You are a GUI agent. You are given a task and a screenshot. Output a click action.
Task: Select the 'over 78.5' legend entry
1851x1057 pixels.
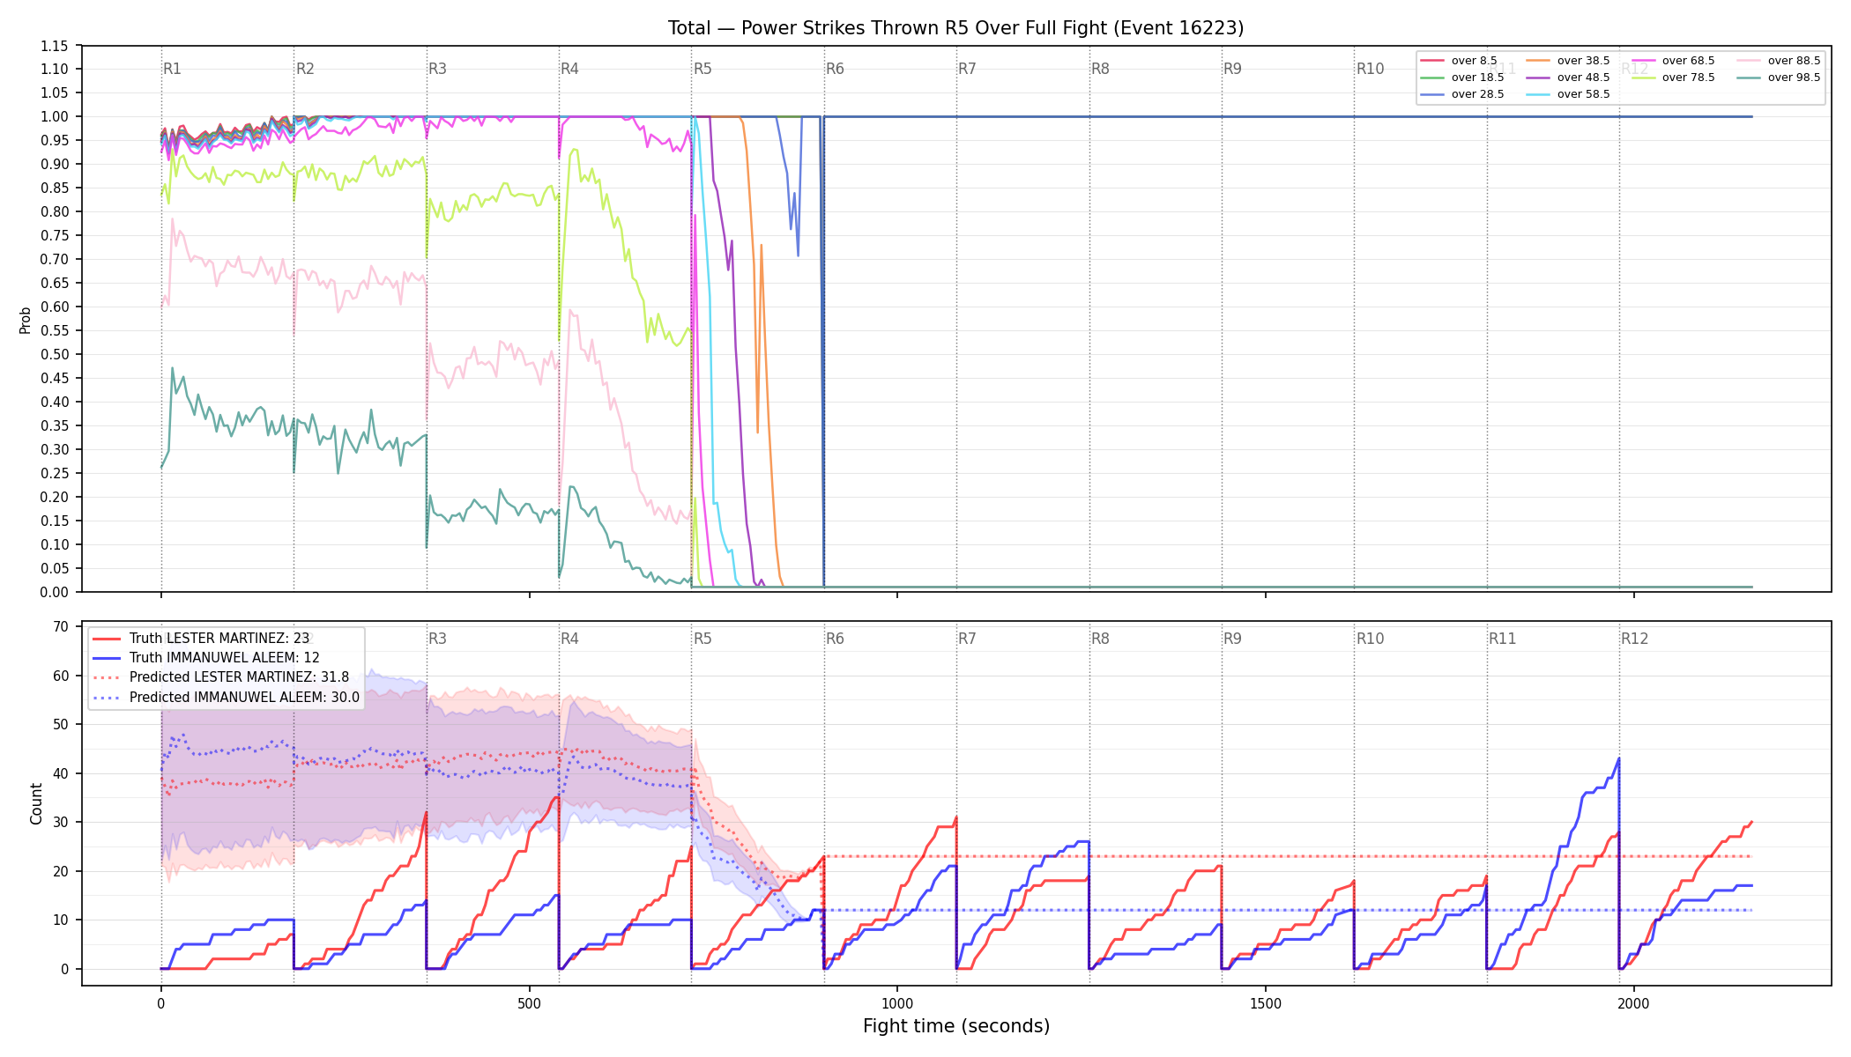pos(1673,78)
